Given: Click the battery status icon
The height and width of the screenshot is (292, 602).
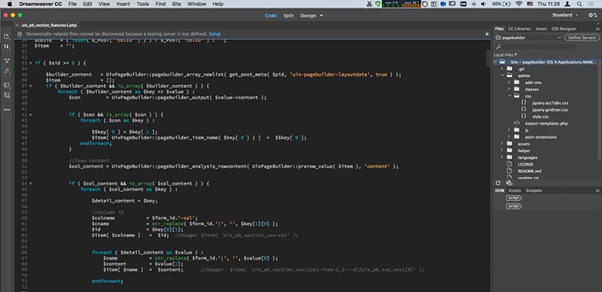Looking at the screenshot, I should point(507,4).
